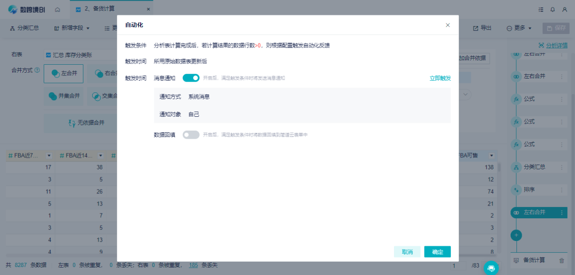
Task: Open more options for highlighted 左右合并 step
Action: (x=562, y=212)
